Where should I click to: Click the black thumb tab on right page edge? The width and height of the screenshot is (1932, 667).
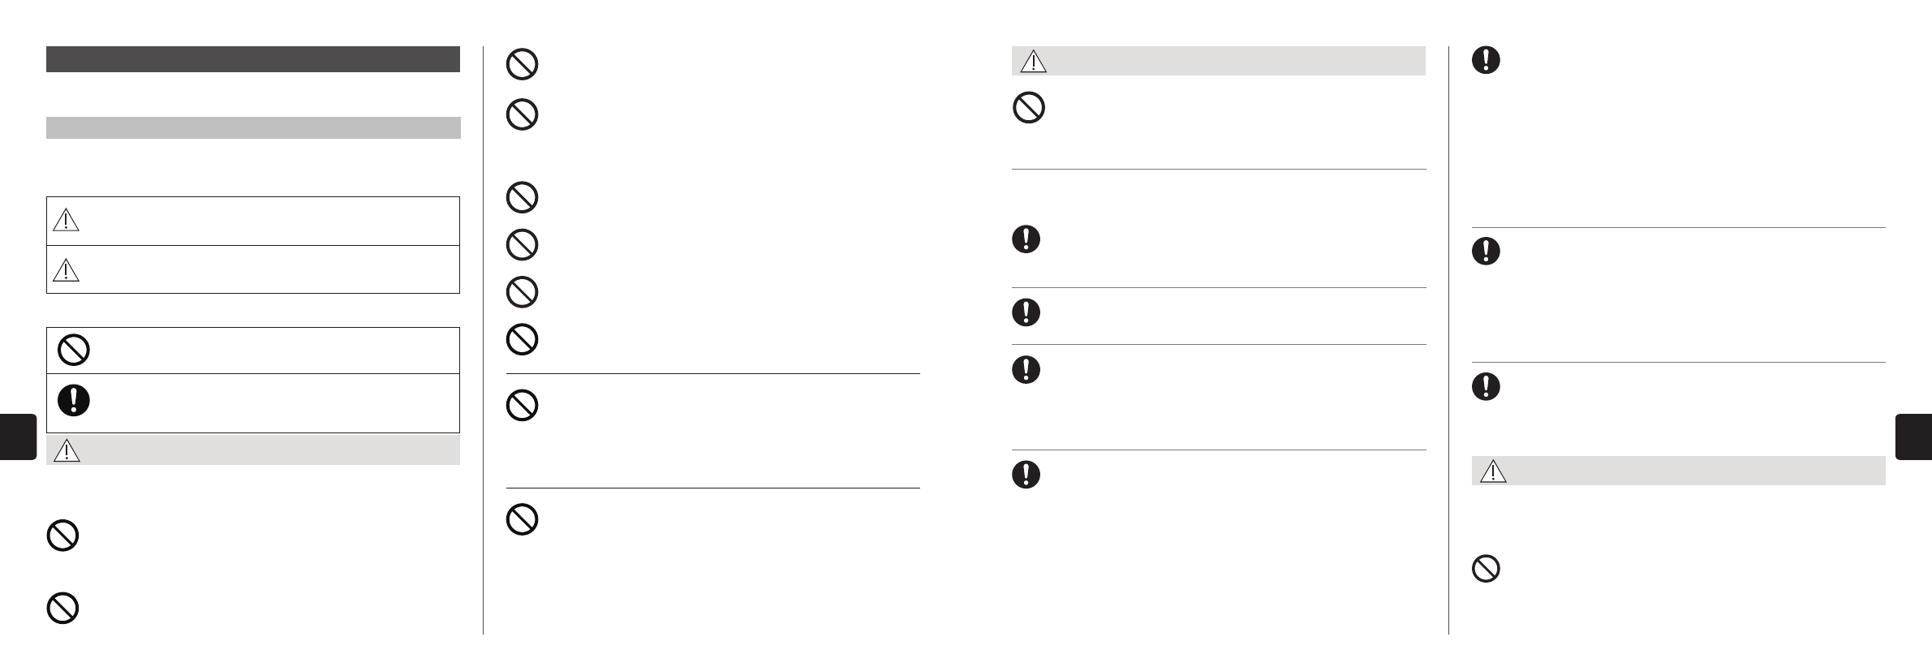[1913, 437]
